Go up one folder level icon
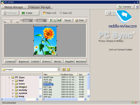The height and width of the screenshot is (105, 140). click(64, 69)
